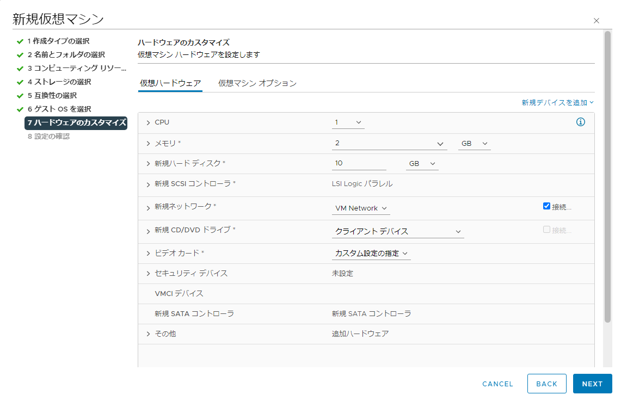Go to step 4 ストレージの選択

tap(59, 82)
